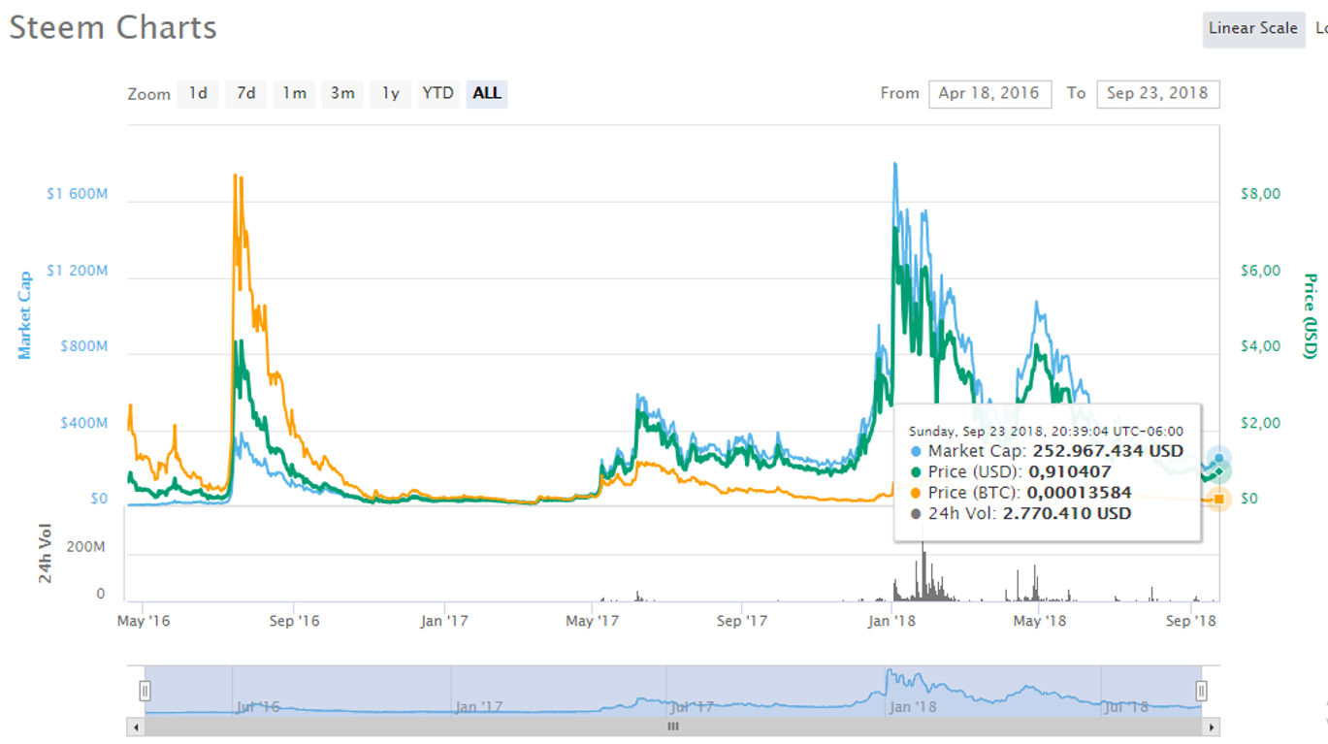1328x744 pixels.
Task: Set chart zoom to 1d
Action: 198,94
